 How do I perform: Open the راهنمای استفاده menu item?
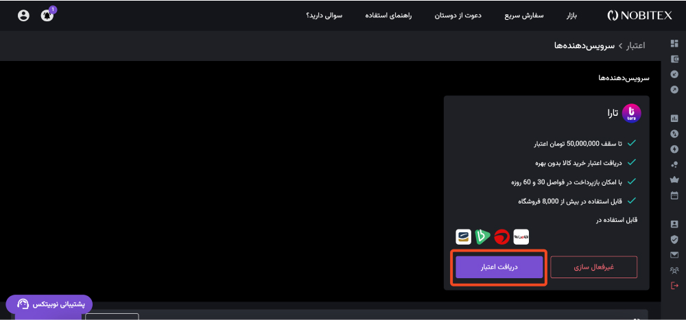tap(388, 16)
